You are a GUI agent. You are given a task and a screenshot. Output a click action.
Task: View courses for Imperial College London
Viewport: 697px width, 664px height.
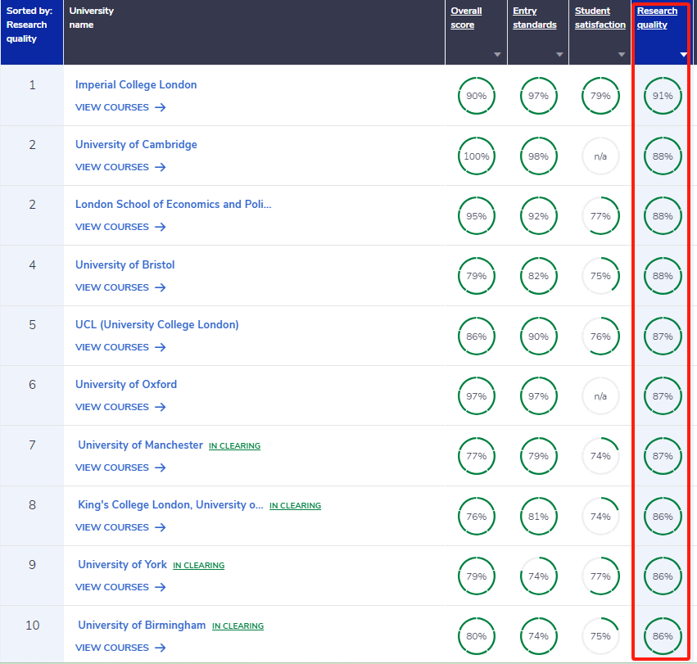(120, 107)
